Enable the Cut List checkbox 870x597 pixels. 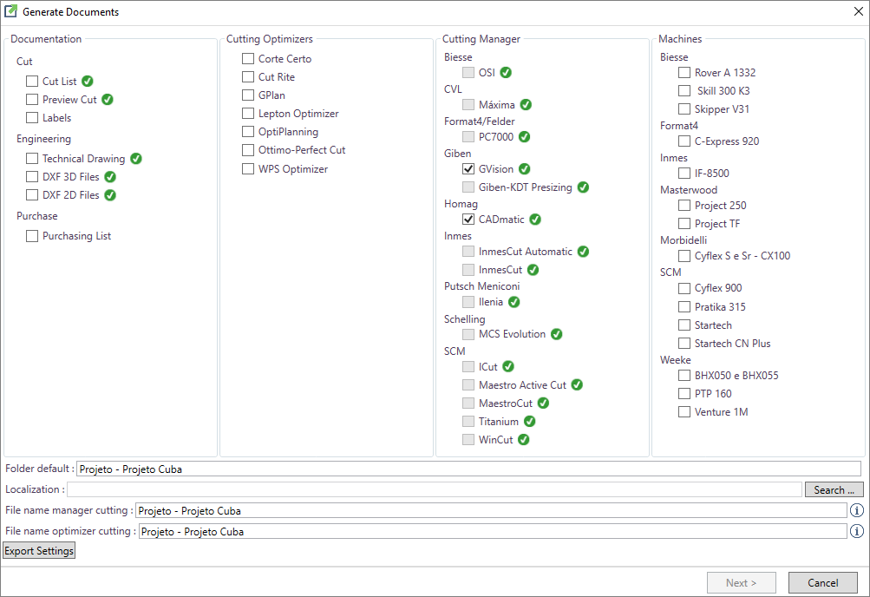[x=32, y=82]
